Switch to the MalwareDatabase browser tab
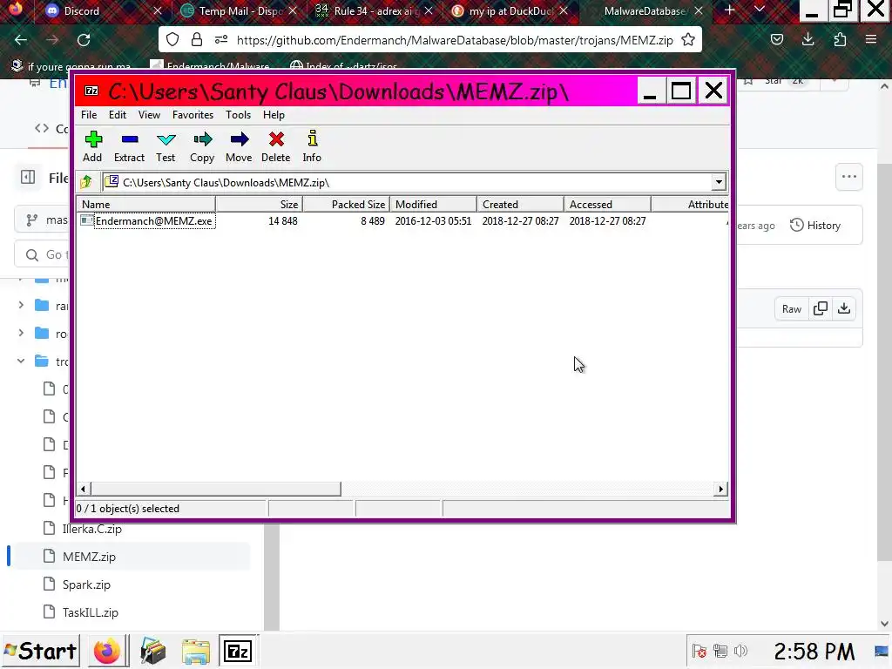Viewport: 892px width, 669px height. pos(645,11)
